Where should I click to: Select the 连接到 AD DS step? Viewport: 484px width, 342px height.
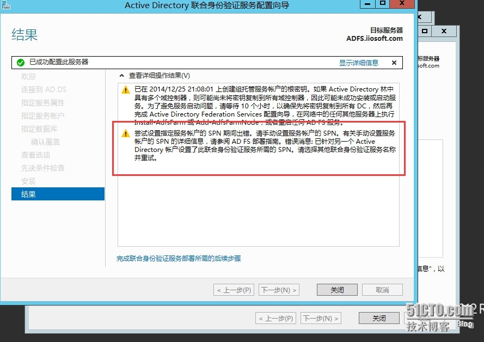click(x=44, y=89)
